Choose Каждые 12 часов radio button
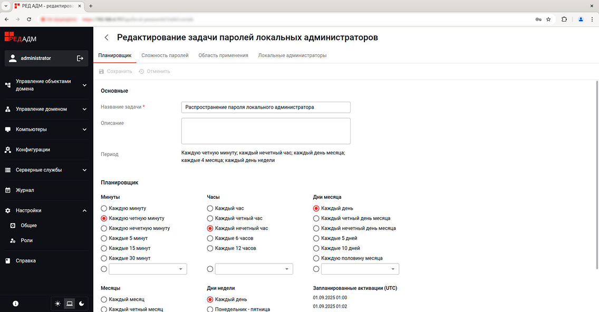The width and height of the screenshot is (599, 312). (210, 248)
